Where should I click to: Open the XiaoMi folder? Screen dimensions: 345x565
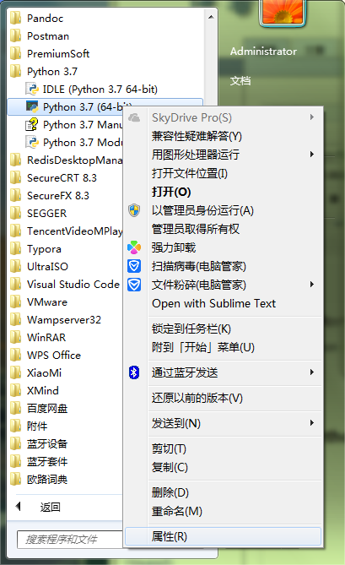[44, 372]
